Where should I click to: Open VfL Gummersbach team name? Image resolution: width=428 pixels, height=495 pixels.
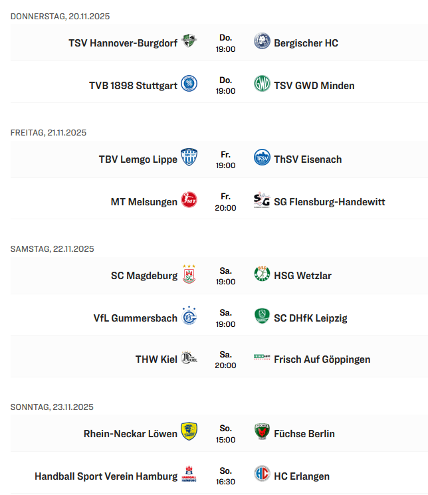coord(136,318)
